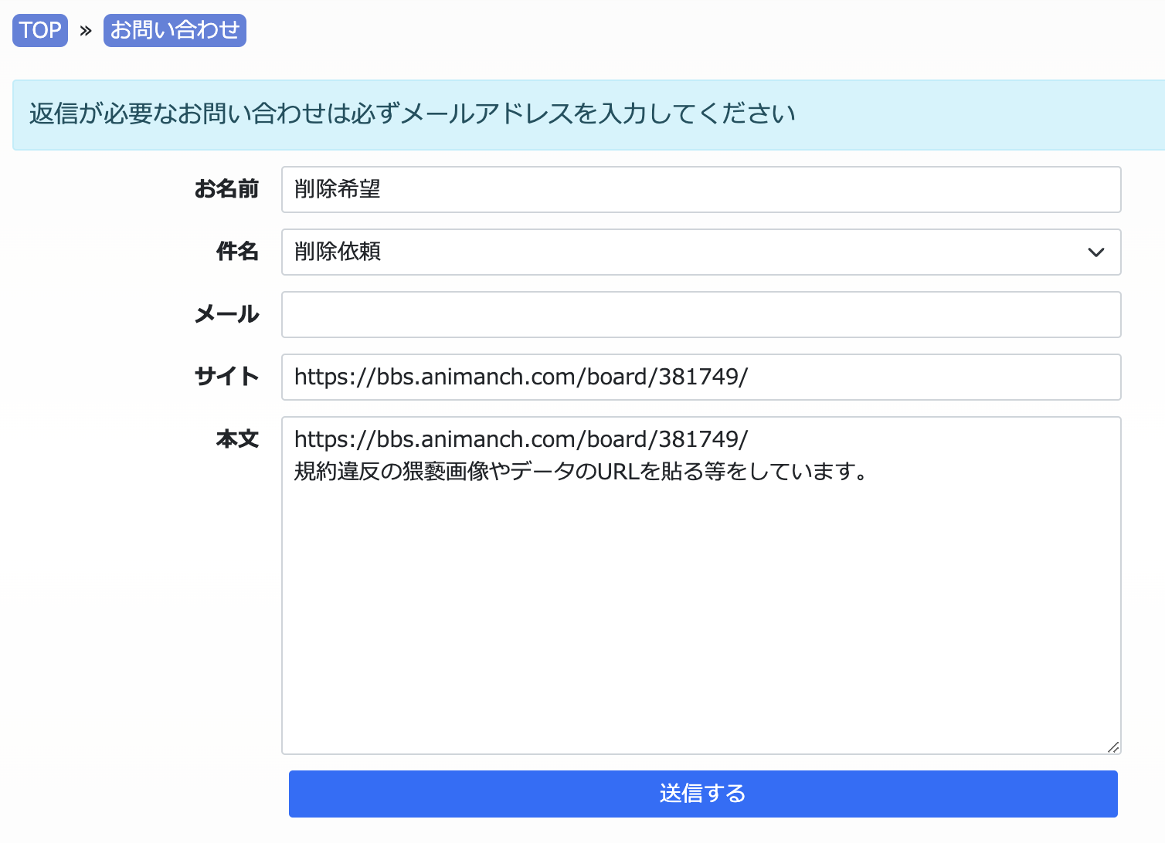Image resolution: width=1165 pixels, height=843 pixels.
Task: Click into the サイト URL field
Action: 700,377
